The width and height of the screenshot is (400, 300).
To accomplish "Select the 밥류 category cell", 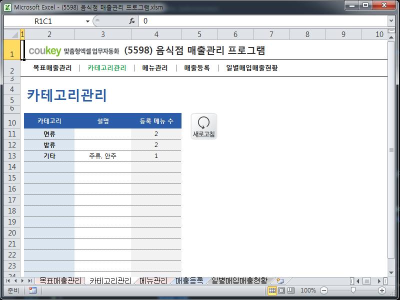I will point(49,145).
